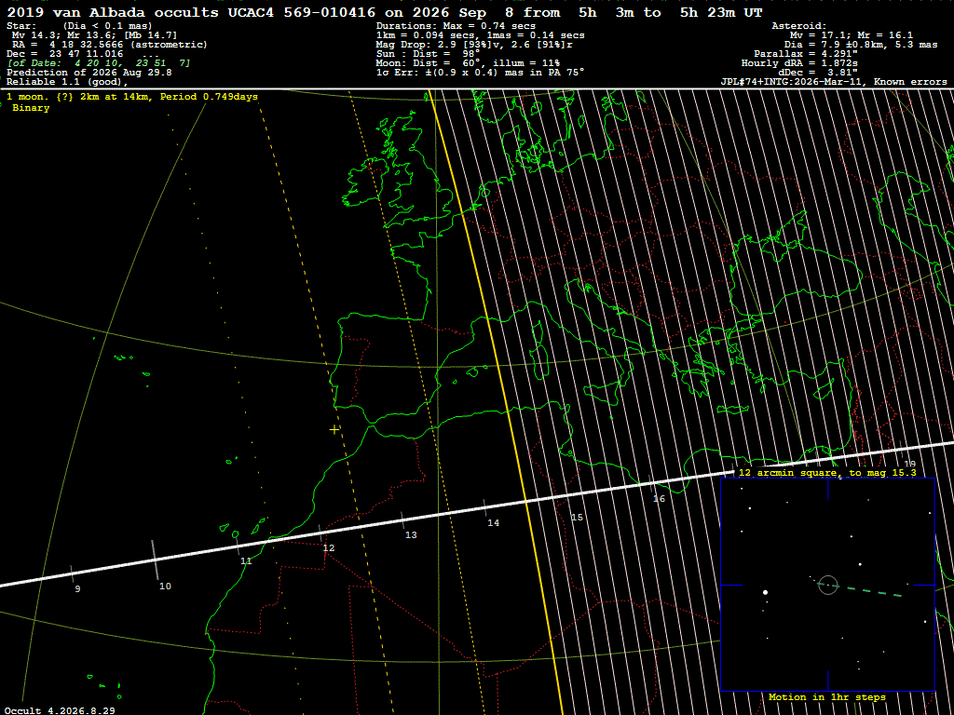This screenshot has width=954, height=715.
Task: Select time tick labeled 16 on path
Action: [x=659, y=499]
